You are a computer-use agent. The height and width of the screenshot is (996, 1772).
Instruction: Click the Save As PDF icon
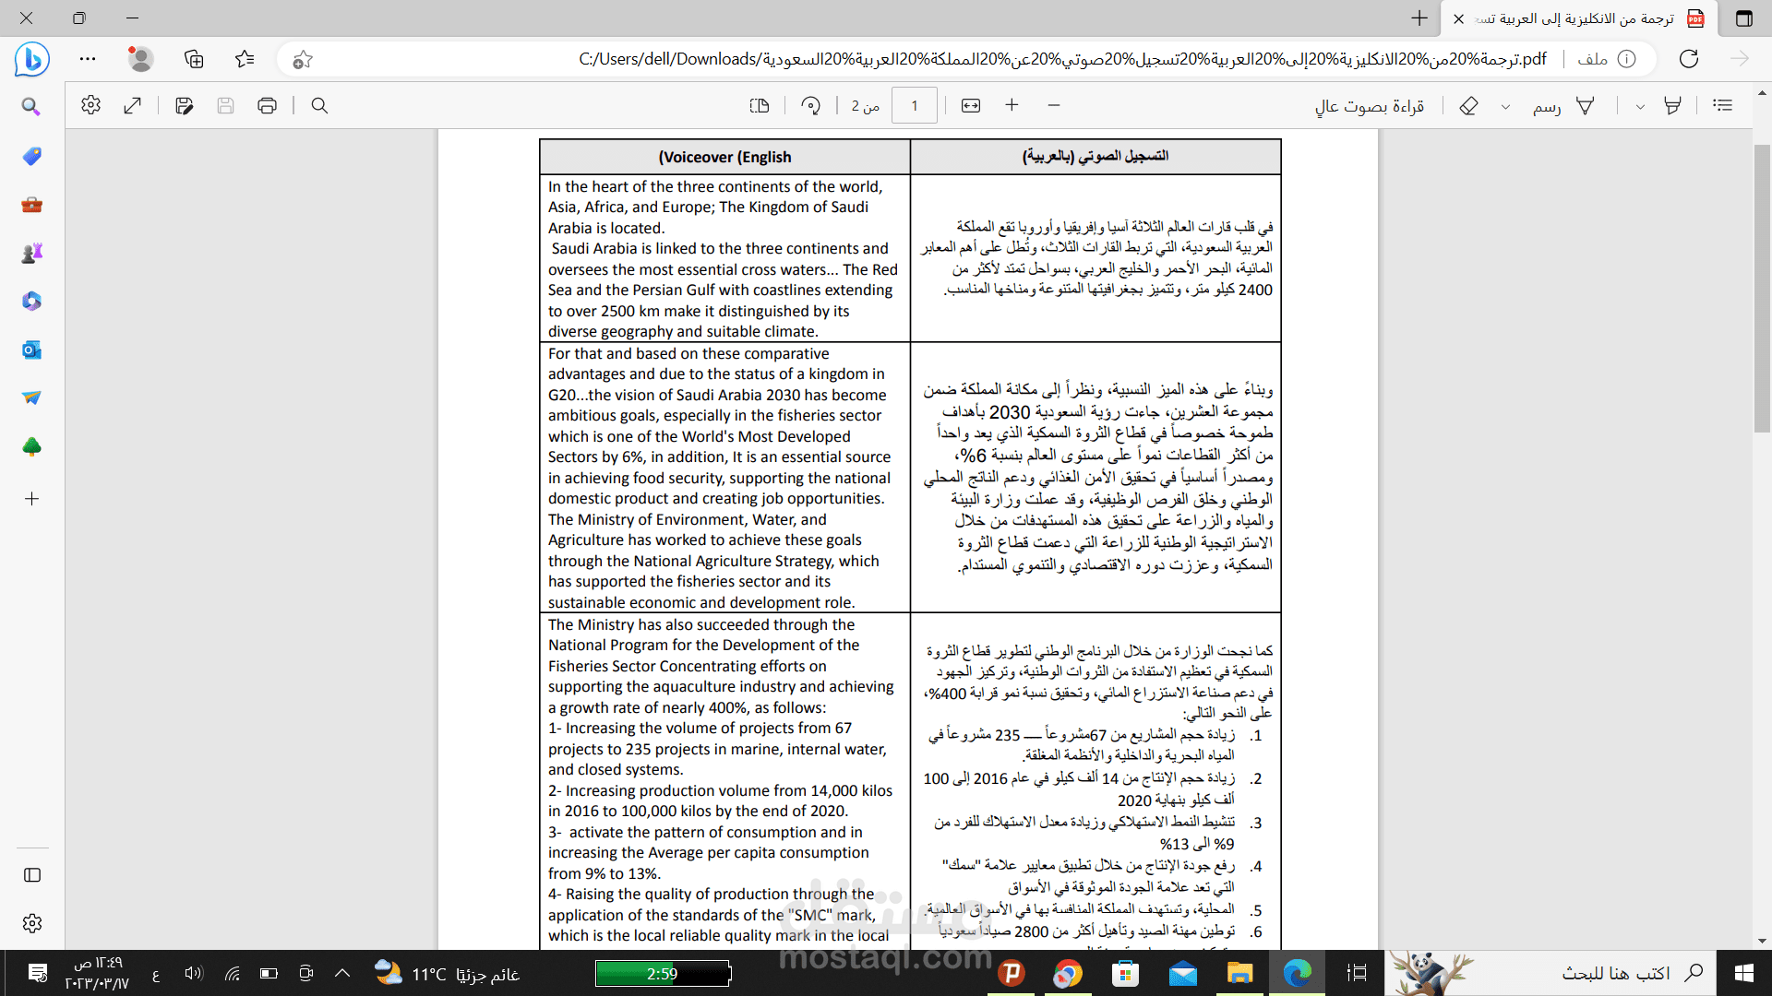point(184,105)
